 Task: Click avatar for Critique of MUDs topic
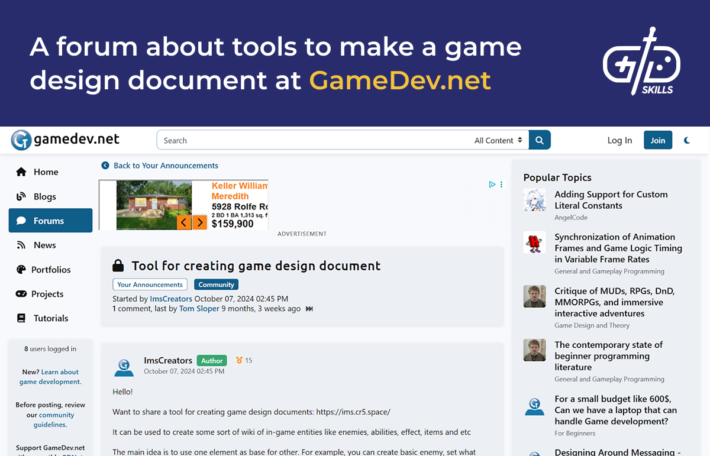click(535, 296)
